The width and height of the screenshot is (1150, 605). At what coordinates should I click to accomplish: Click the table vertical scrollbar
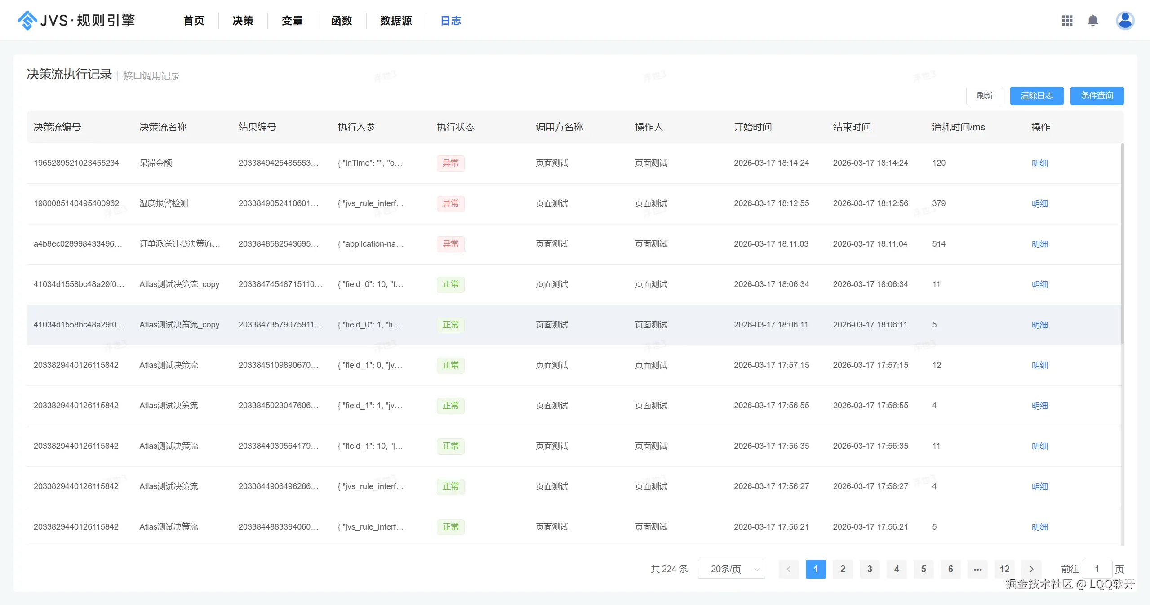[x=1122, y=243]
